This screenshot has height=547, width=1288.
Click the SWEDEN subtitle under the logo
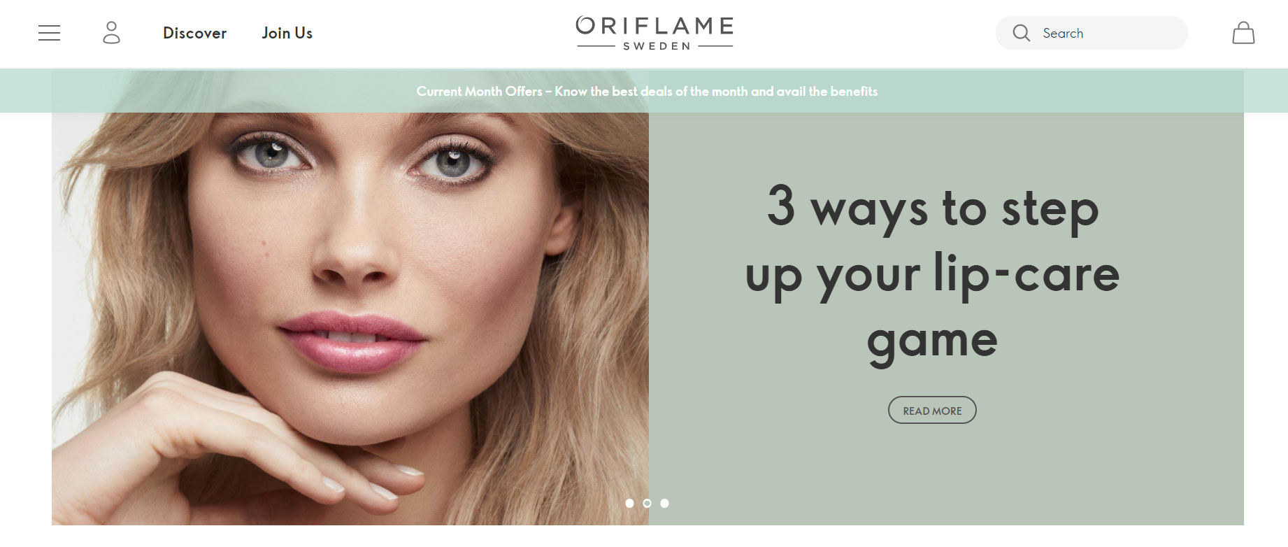657,46
